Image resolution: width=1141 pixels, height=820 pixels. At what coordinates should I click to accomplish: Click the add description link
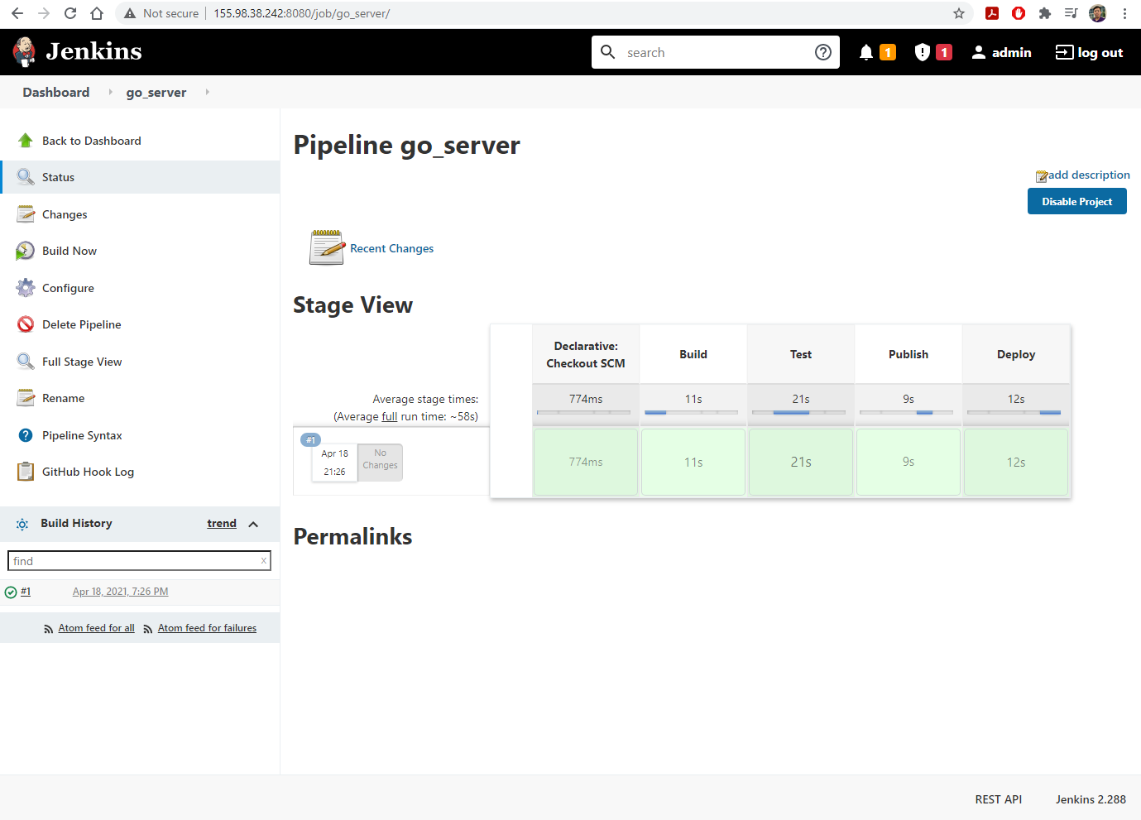point(1088,175)
